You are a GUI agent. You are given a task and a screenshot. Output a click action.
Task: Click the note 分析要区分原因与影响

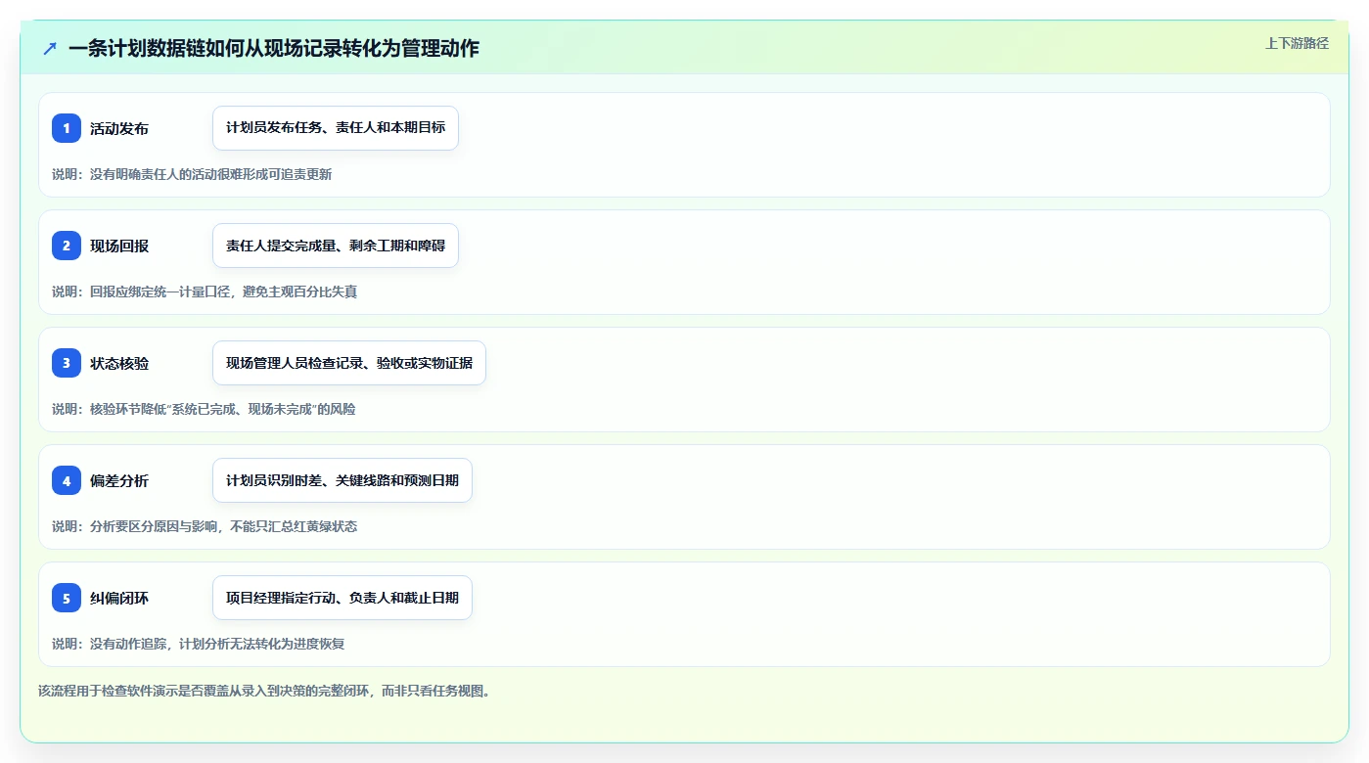tap(154, 526)
